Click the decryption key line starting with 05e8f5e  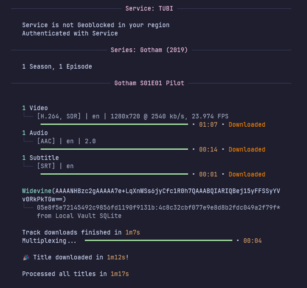click(158, 207)
